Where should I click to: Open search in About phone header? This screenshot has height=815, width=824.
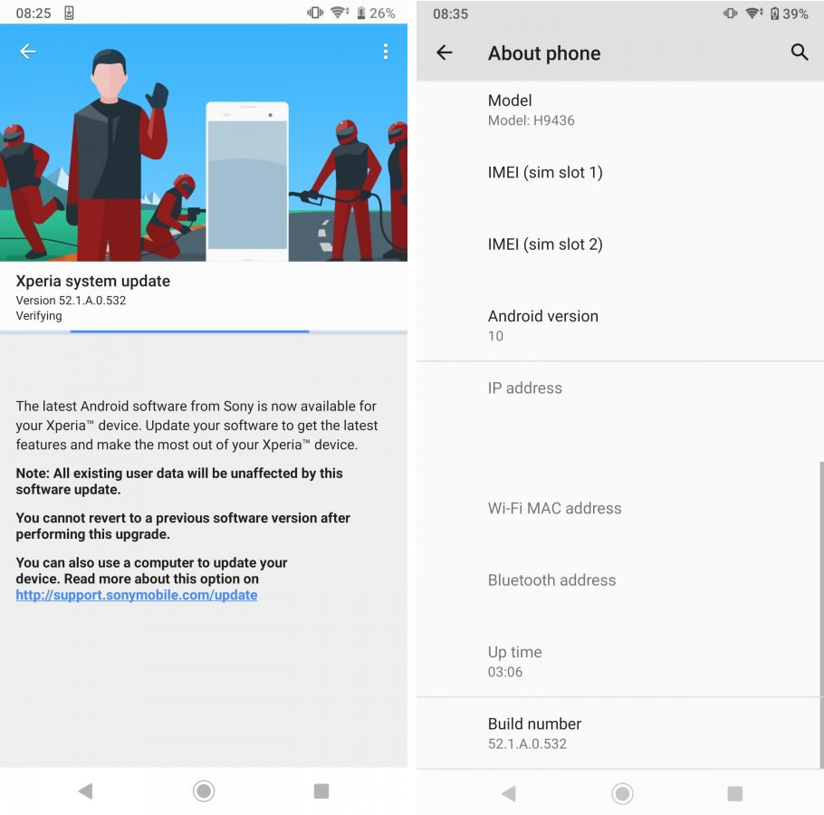point(800,52)
